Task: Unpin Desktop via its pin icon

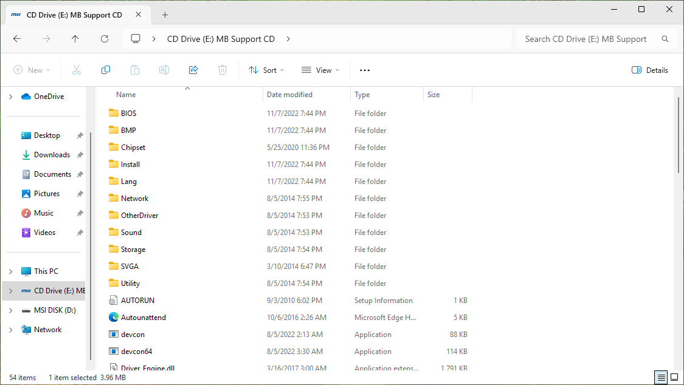Action: click(80, 136)
